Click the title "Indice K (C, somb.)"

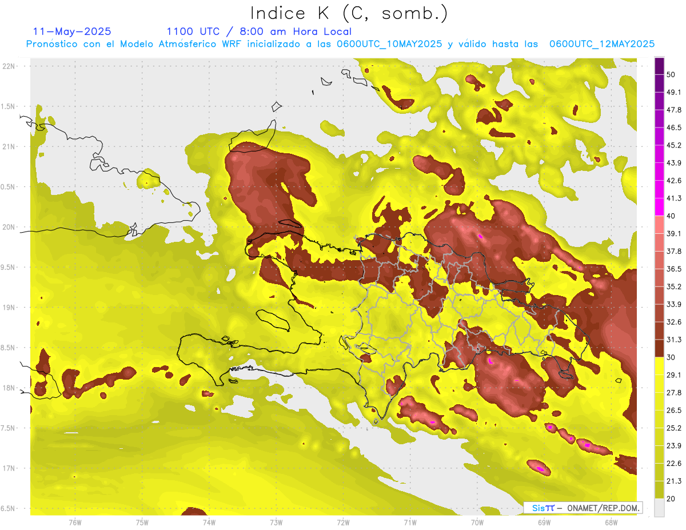(349, 13)
